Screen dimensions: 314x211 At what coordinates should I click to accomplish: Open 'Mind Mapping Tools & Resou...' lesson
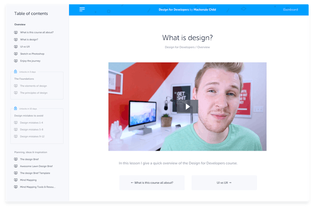point(38,187)
